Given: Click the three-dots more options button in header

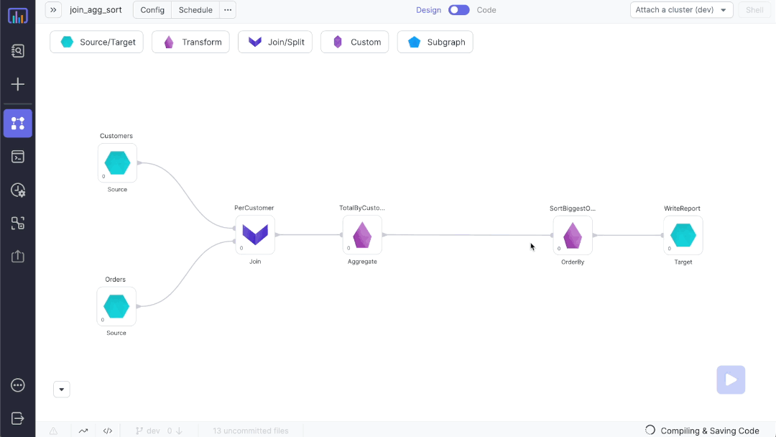Looking at the screenshot, I should [228, 10].
